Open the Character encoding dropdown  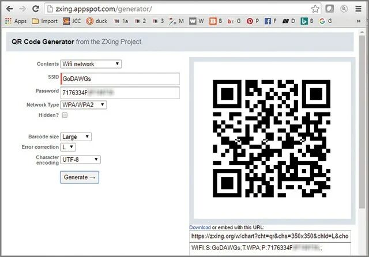80,160
